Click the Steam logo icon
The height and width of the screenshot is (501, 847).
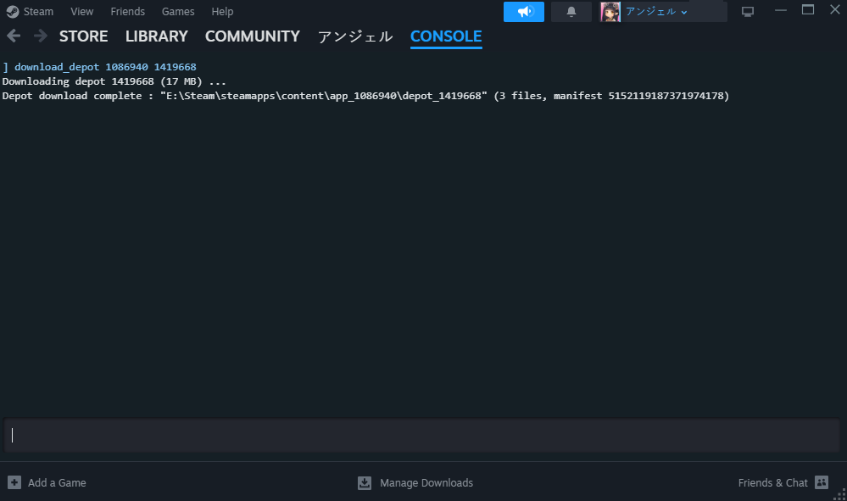pos(13,12)
